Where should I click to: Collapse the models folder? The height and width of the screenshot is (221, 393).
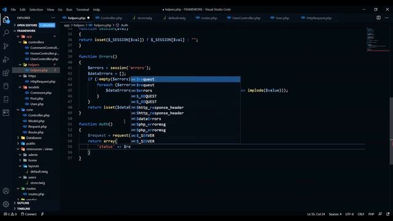34,87
